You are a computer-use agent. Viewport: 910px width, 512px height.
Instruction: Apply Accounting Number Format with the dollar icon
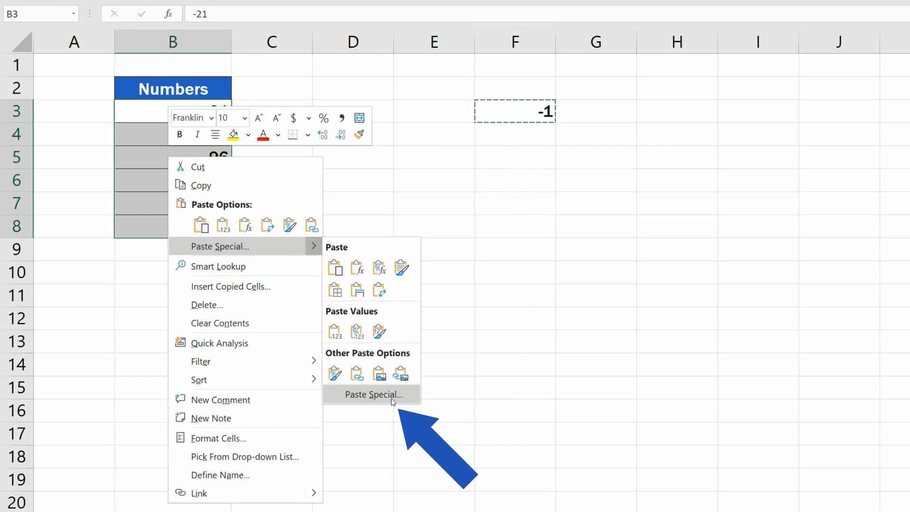(293, 118)
